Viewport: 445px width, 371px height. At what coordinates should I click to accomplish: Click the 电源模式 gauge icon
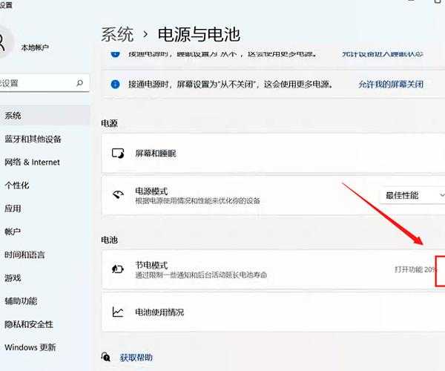[x=118, y=195]
